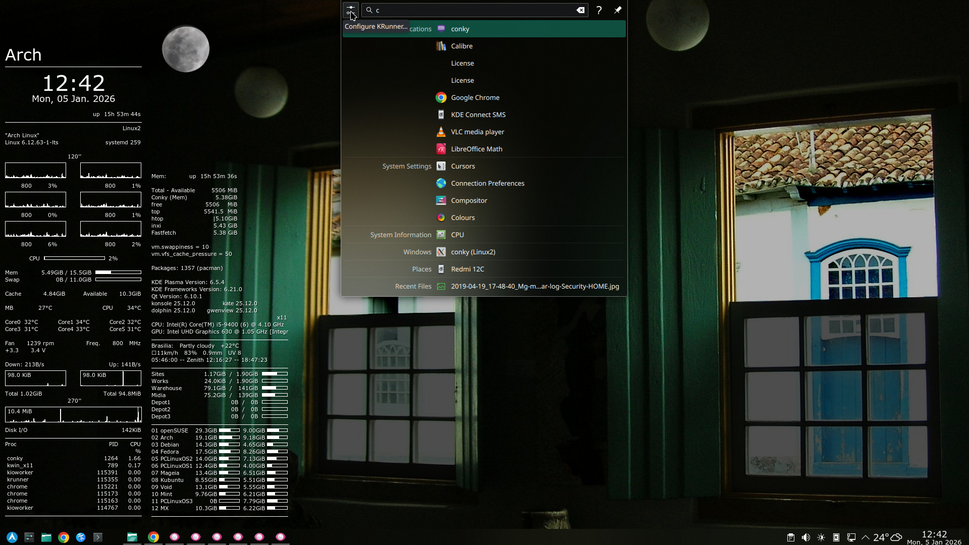Open the Configure KRunner settings button
This screenshot has height=545, width=969.
pos(350,10)
